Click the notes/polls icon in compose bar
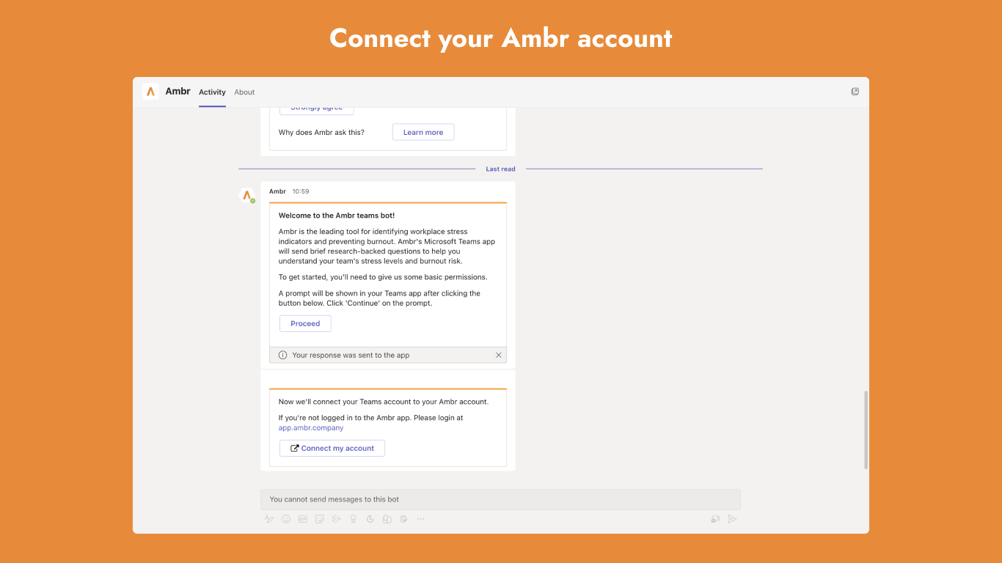The image size is (1002, 563). click(404, 519)
